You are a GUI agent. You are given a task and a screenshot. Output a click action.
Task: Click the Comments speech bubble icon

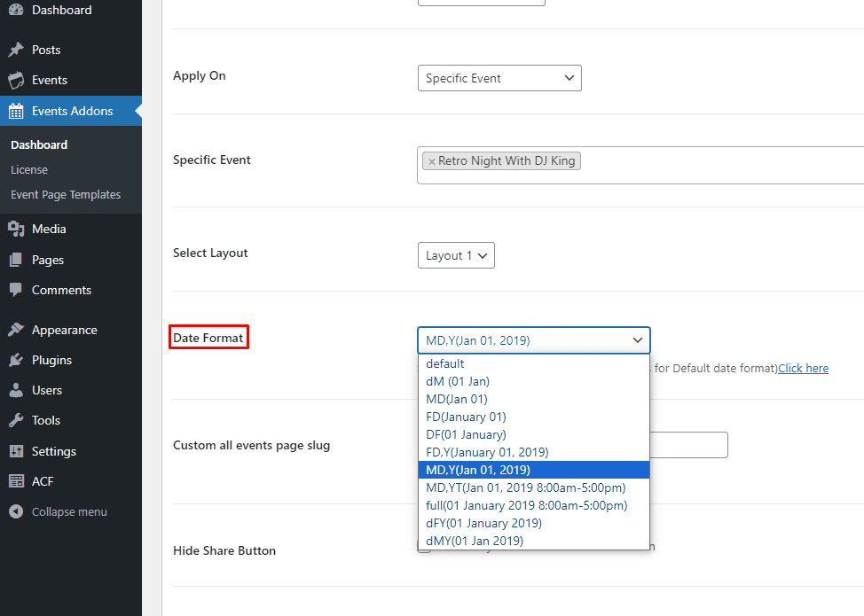point(16,291)
